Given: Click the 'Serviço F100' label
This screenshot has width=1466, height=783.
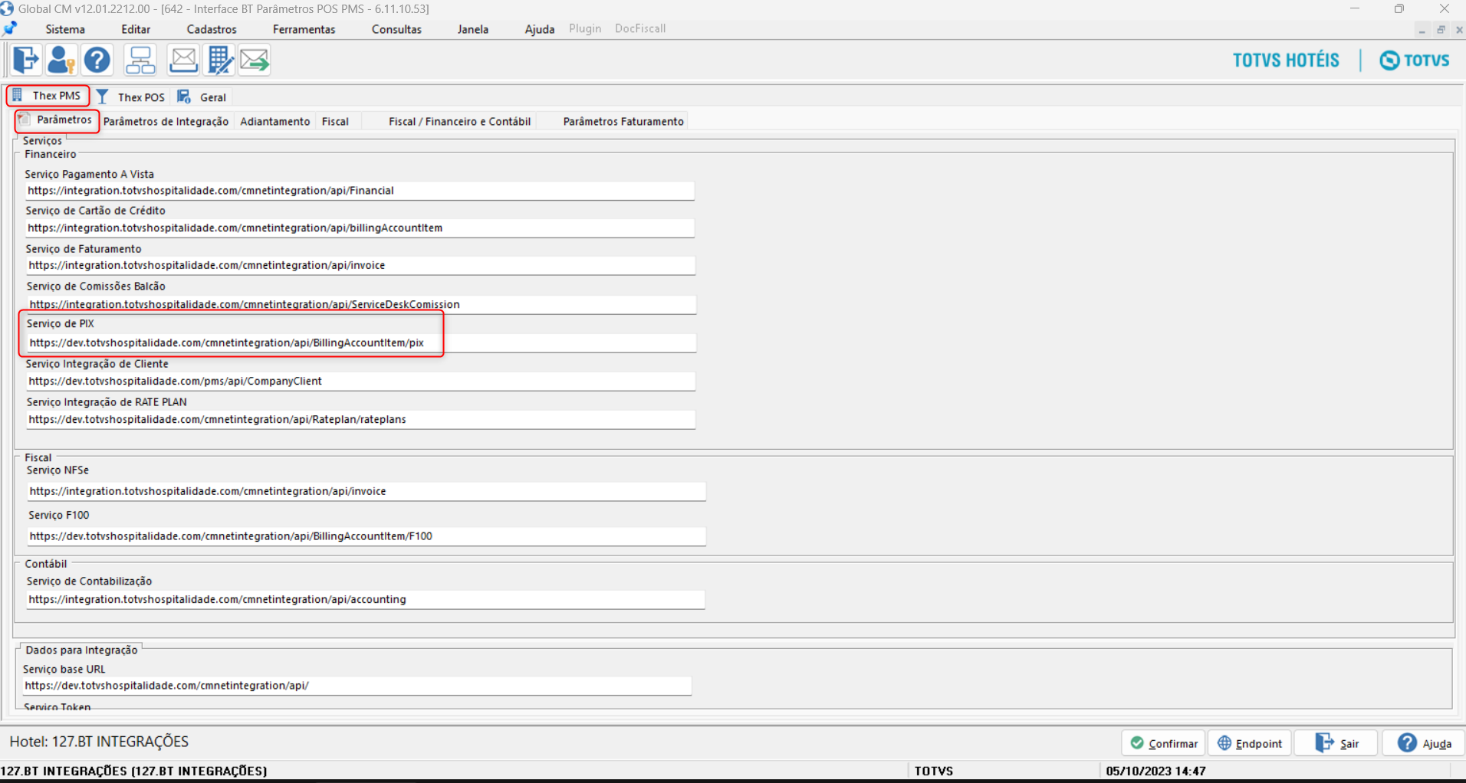Looking at the screenshot, I should [59, 516].
